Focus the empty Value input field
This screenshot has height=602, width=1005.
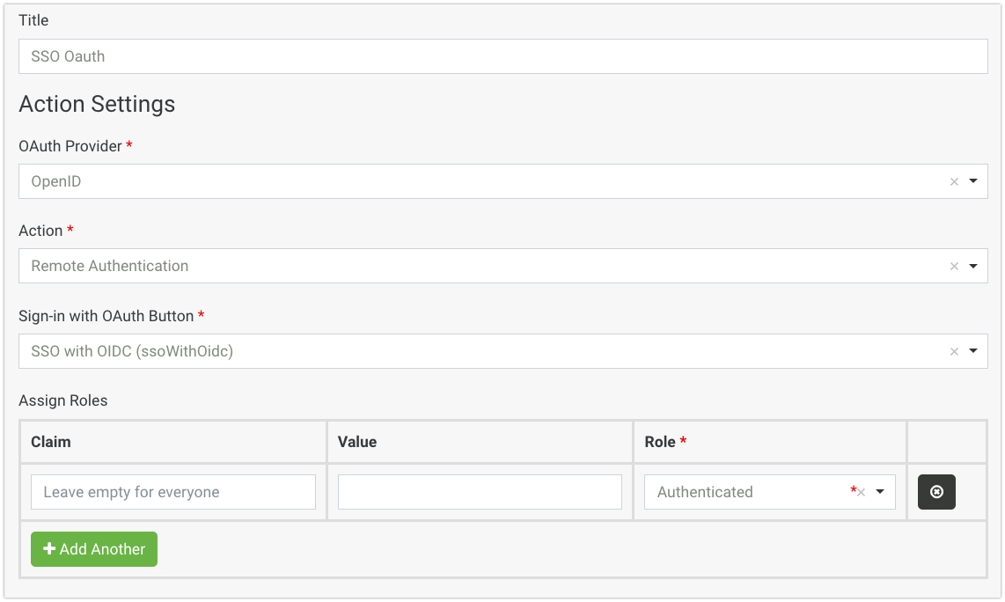click(480, 492)
